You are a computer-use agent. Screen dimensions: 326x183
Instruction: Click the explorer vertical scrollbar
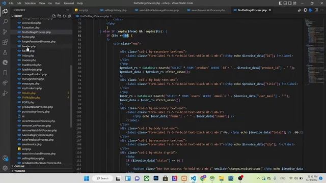(71, 96)
